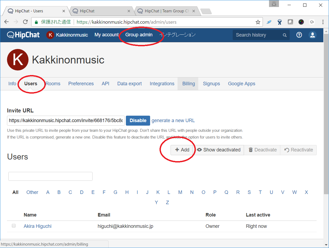
Task: Tick the checkbox beside Akira Higuchi
Action: (x=14, y=226)
